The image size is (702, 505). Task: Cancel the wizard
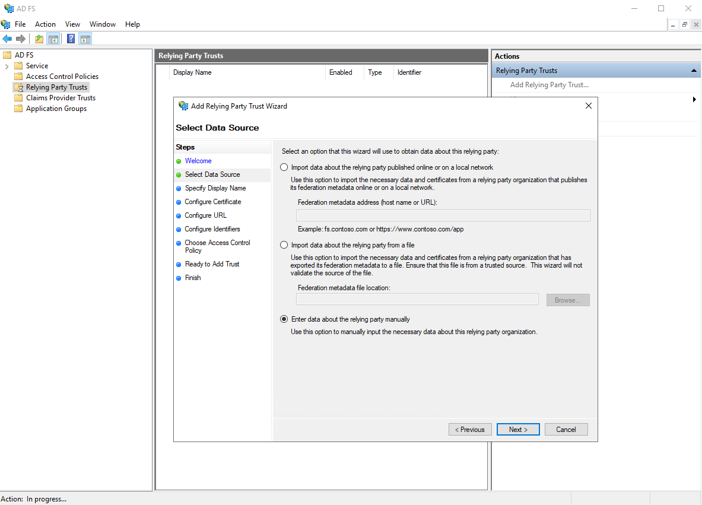click(x=566, y=430)
